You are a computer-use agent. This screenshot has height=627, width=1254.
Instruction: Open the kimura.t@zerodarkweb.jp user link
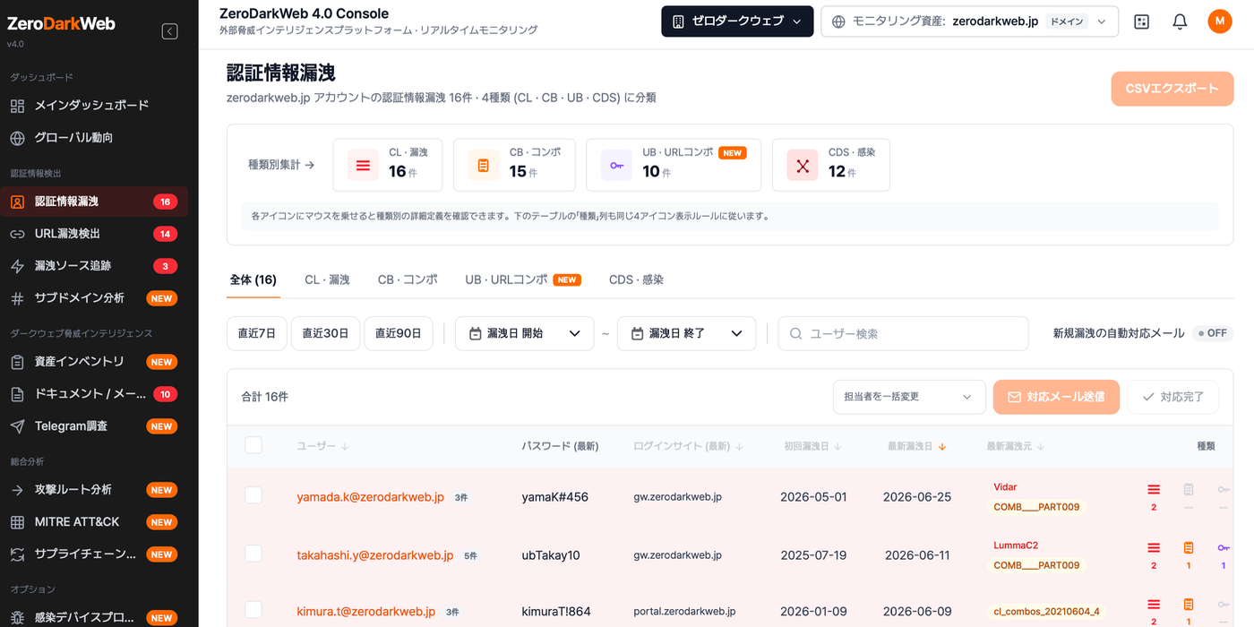[366, 612]
